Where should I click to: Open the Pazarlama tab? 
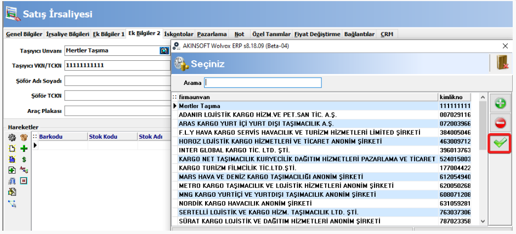(212, 34)
